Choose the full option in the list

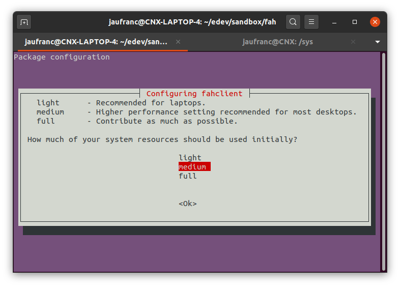tap(187, 176)
